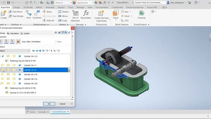Click the help question mark icon in title bar

pos(196,3)
